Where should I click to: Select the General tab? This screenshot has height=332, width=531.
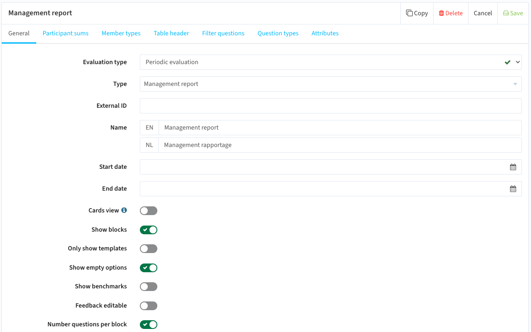click(19, 33)
